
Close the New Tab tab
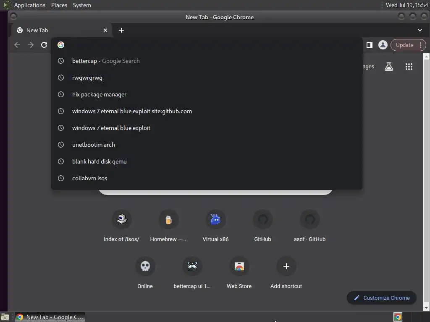tap(105, 30)
